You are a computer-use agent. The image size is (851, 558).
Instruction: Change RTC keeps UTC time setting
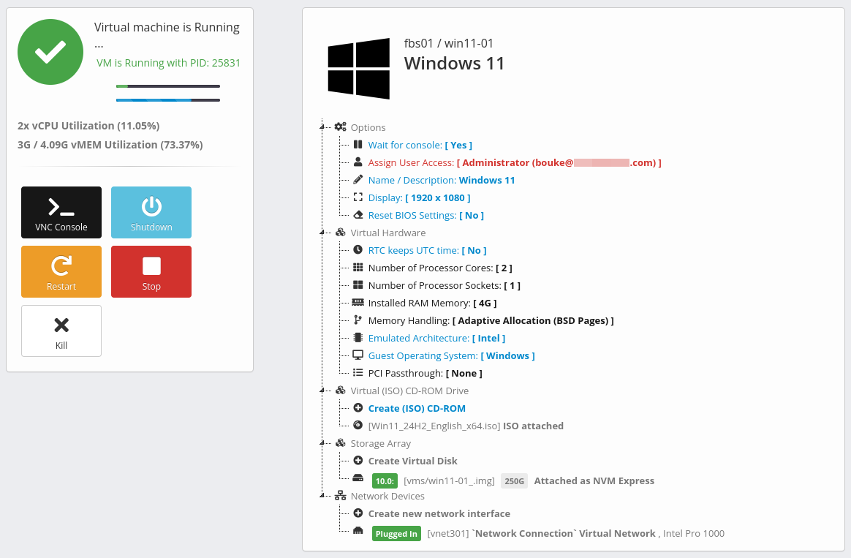coord(427,250)
